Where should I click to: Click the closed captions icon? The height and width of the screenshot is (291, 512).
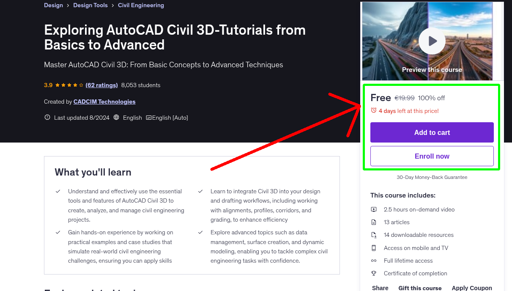pyautogui.click(x=148, y=118)
